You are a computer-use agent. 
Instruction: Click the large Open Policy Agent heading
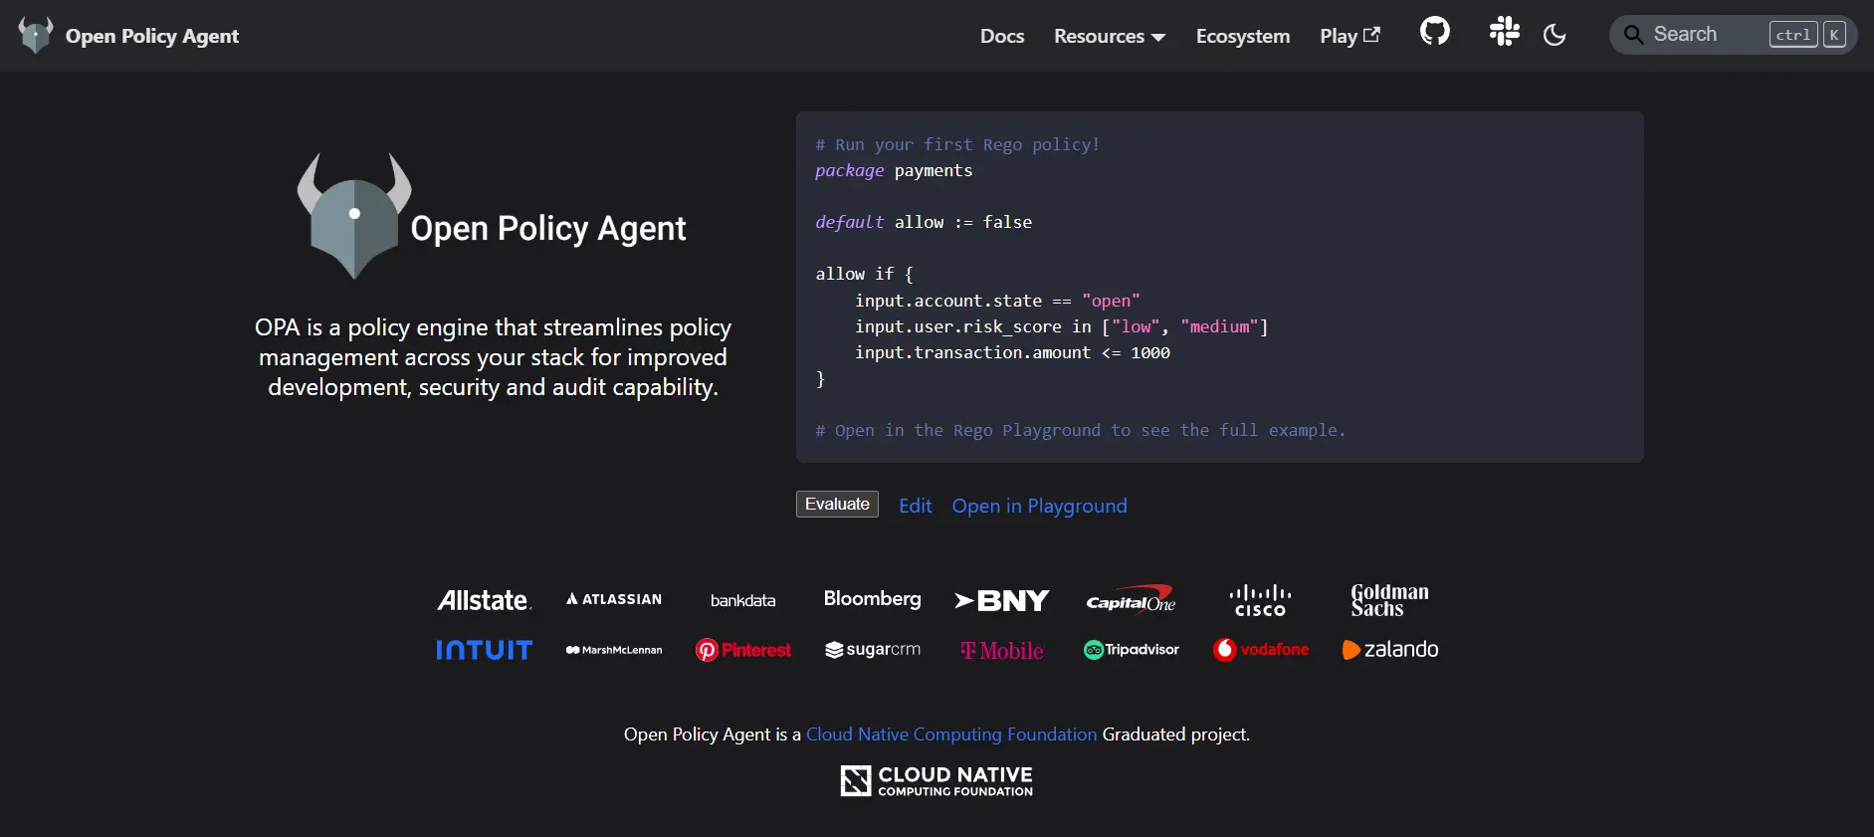tap(548, 229)
